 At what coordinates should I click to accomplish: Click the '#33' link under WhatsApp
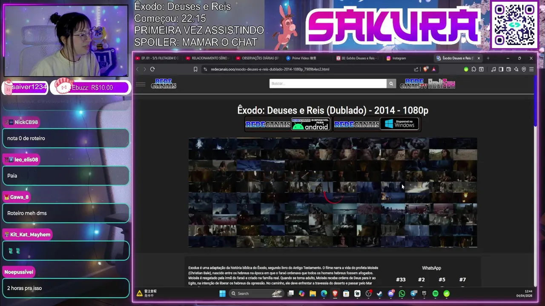[x=401, y=280]
